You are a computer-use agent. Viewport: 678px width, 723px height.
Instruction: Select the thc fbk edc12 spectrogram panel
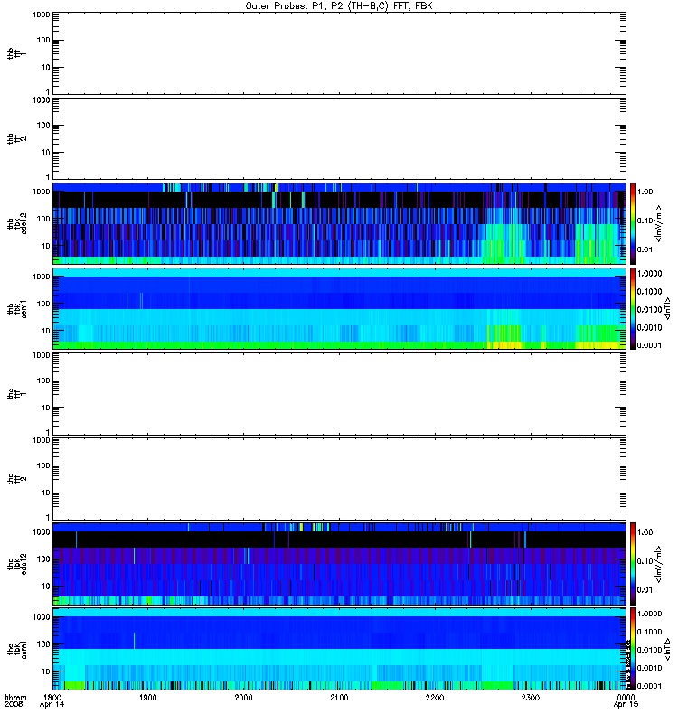339,563
